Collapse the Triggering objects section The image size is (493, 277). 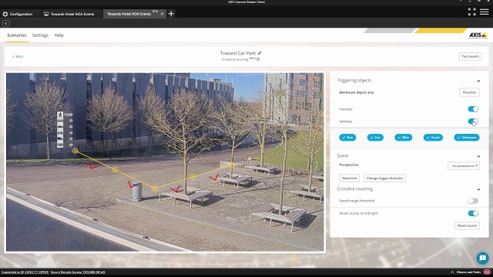478,81
